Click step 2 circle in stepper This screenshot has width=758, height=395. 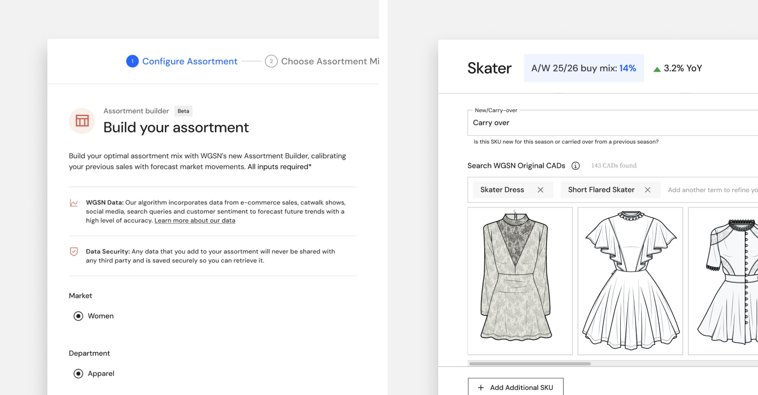(x=271, y=61)
